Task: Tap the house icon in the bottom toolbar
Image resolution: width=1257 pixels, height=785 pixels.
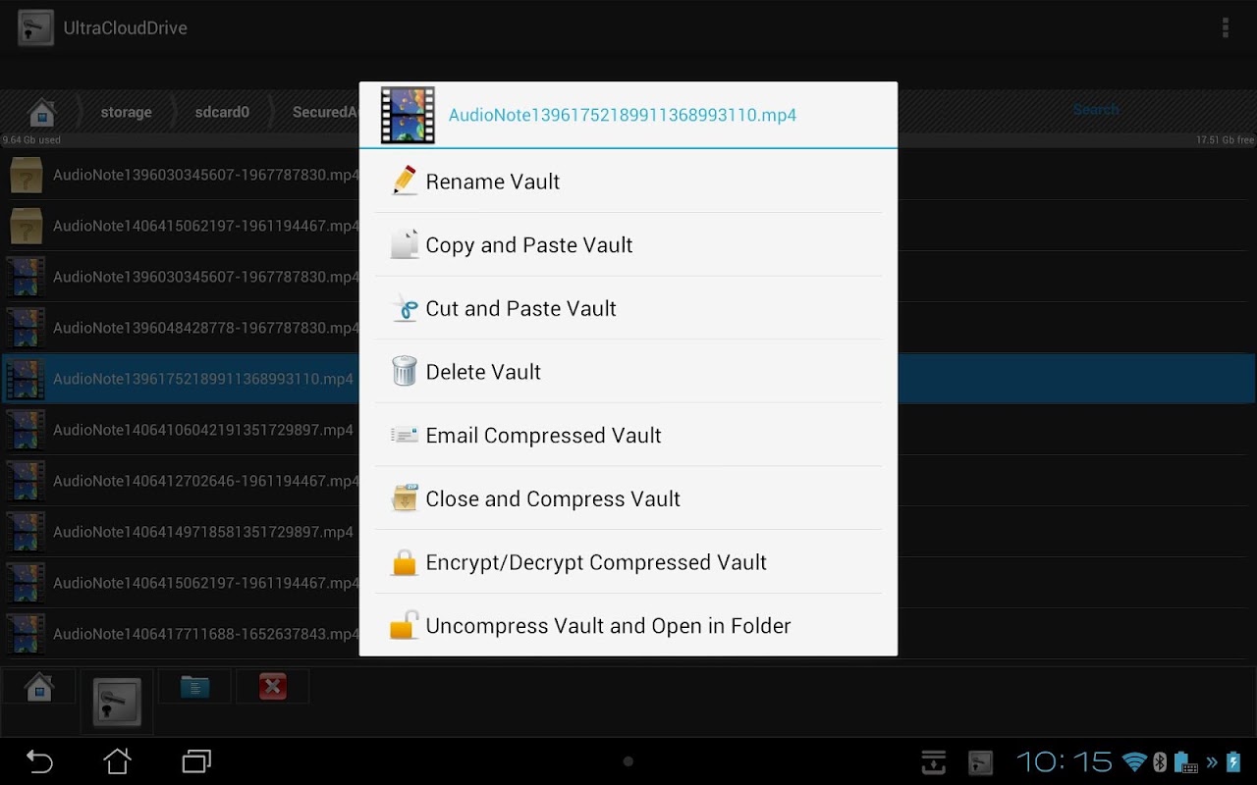Action: click(x=39, y=686)
